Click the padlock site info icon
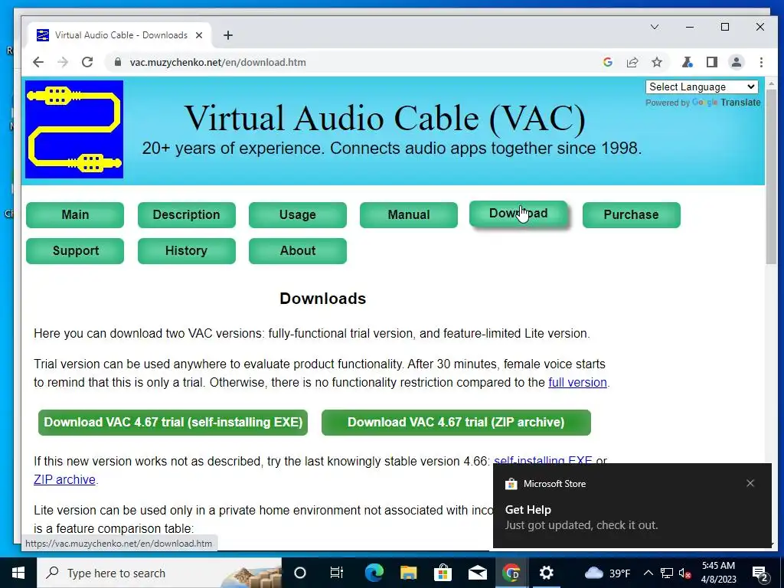This screenshot has height=588, width=784. [117, 62]
